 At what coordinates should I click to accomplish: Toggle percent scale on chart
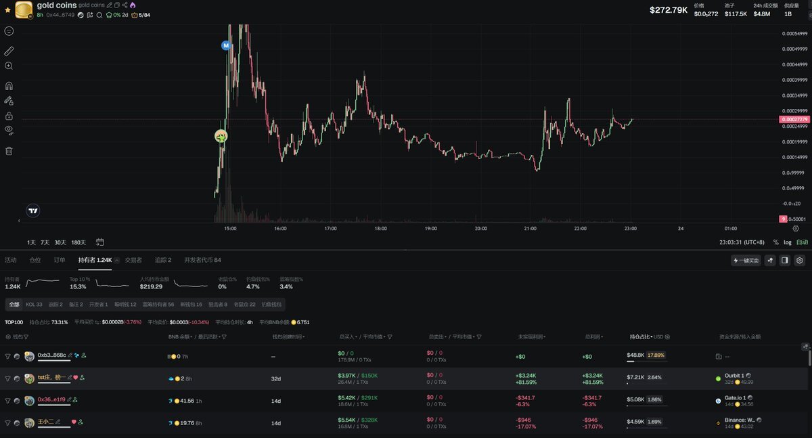pyautogui.click(x=775, y=242)
